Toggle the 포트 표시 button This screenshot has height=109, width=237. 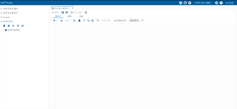coord(134,20)
